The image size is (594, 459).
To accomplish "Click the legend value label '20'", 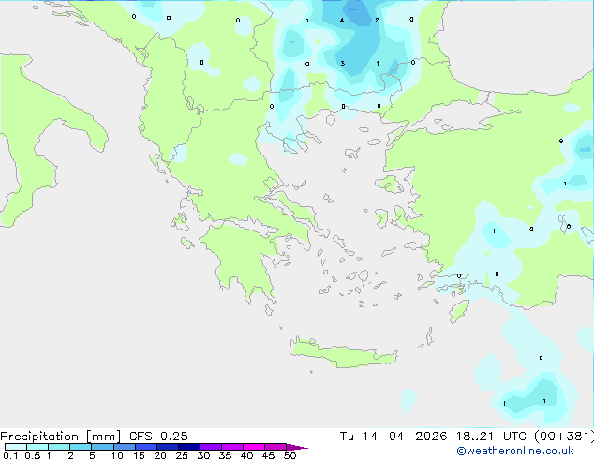I will [160, 455].
